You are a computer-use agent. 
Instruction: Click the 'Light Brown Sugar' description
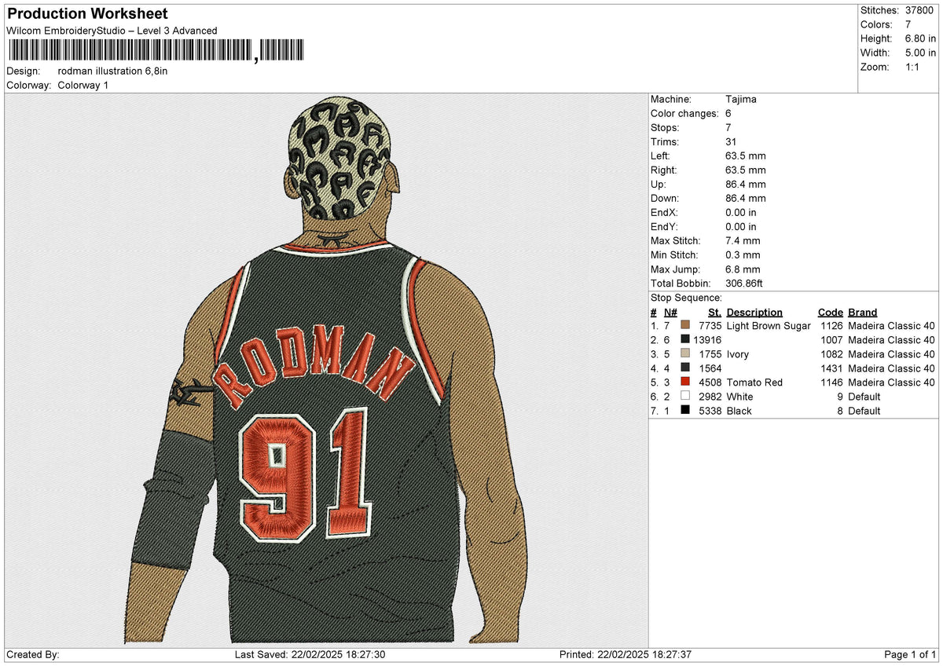[769, 326]
